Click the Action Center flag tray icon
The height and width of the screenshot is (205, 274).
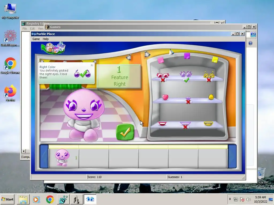point(242,199)
